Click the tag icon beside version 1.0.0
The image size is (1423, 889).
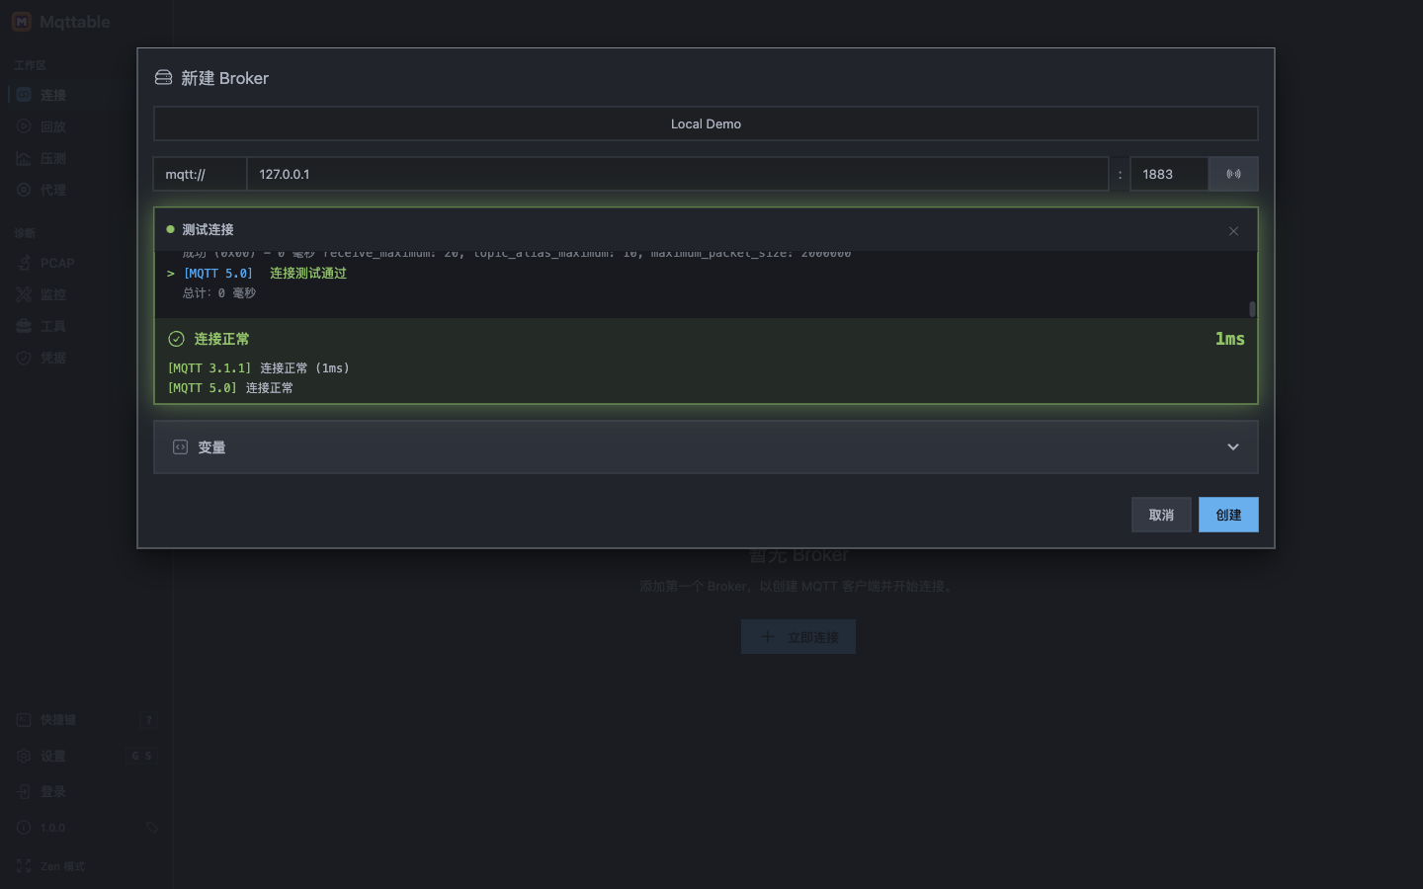pyautogui.click(x=152, y=828)
